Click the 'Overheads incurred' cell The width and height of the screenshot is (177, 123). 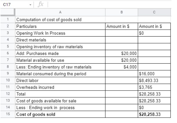click(x=60, y=87)
